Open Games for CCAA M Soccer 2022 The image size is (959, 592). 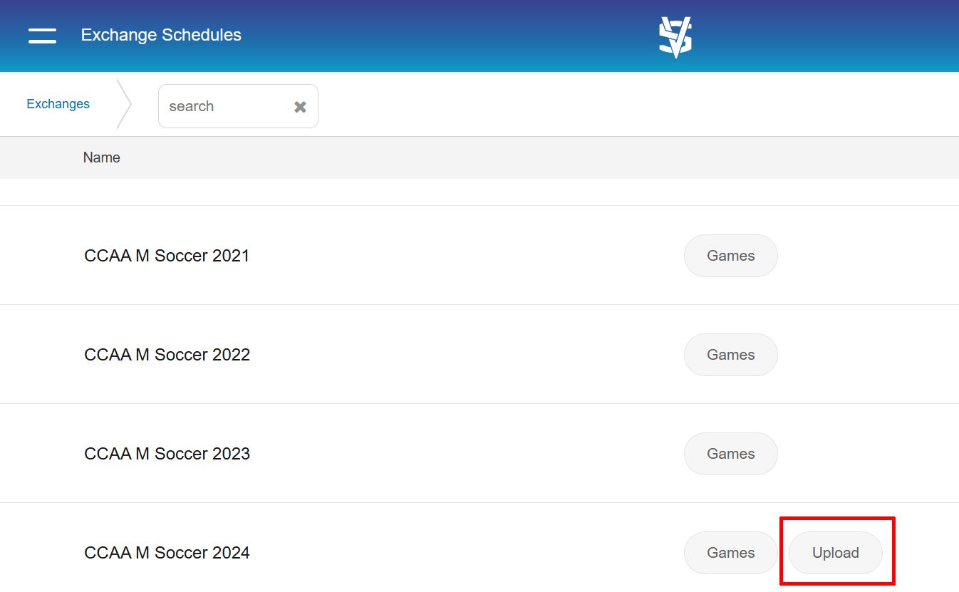point(730,355)
